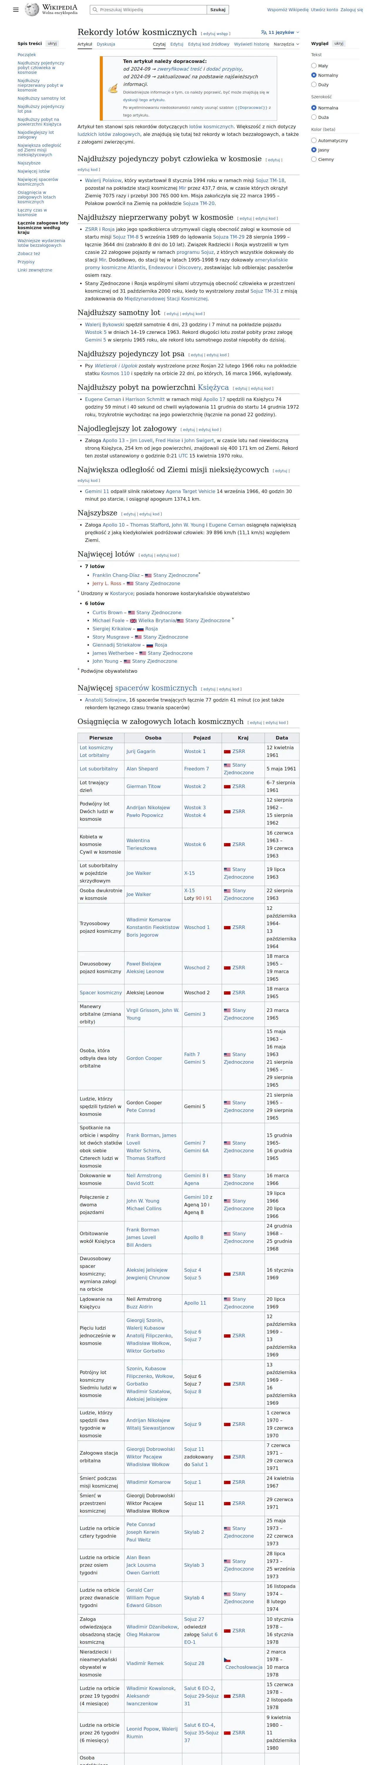Open the Anatolij Sołowjow link
377x1765 pixels.
[x=105, y=700]
